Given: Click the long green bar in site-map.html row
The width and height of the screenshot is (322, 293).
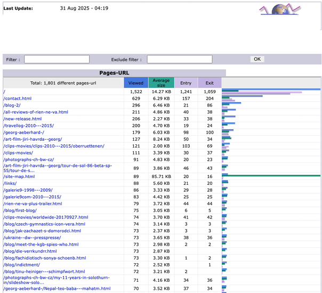Looking at the screenshot, I should point(271,176).
